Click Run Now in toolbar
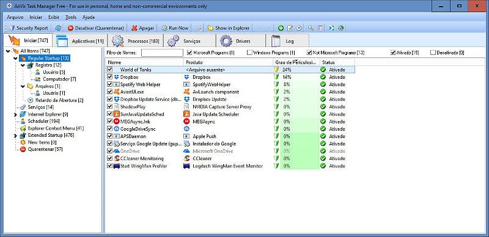Image resolution: width=489 pixels, height=237 pixels. [x=175, y=28]
